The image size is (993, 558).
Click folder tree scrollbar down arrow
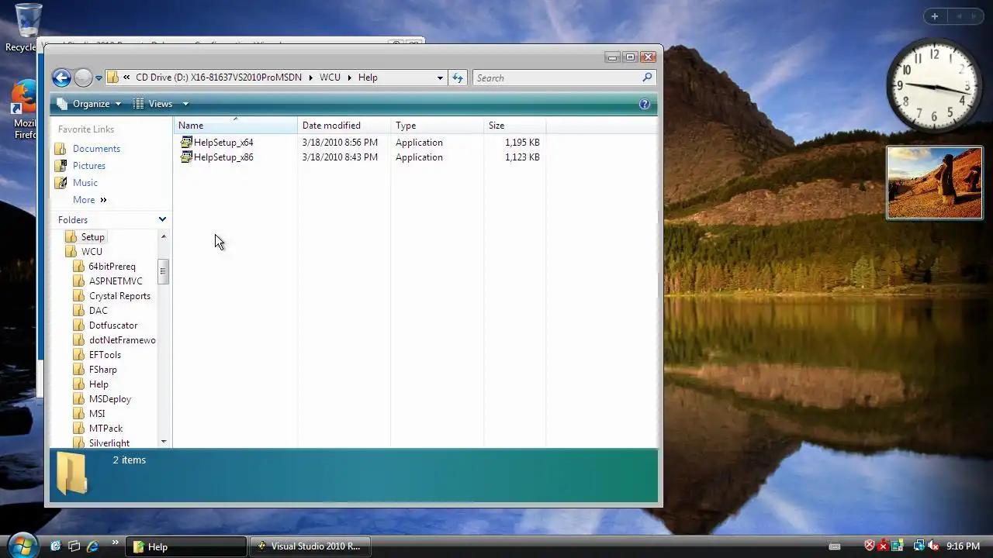(164, 442)
